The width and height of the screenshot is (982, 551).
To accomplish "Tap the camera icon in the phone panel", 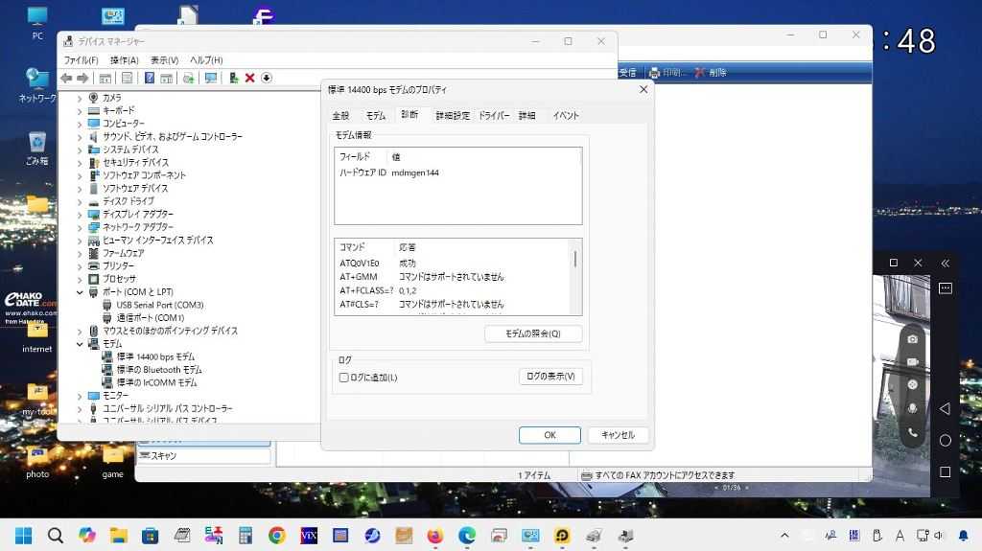I will click(913, 338).
